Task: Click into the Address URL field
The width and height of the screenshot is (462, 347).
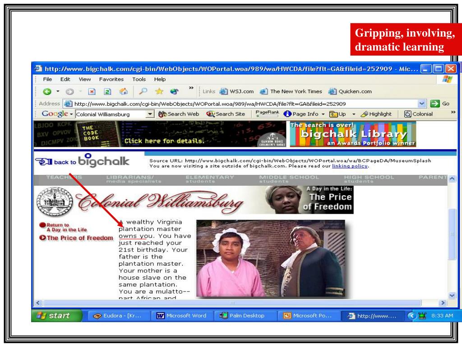Action: (x=241, y=104)
